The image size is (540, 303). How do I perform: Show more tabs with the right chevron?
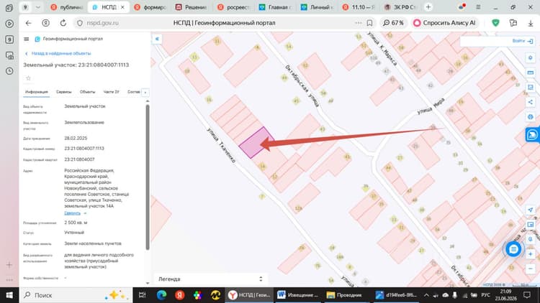coord(145,93)
